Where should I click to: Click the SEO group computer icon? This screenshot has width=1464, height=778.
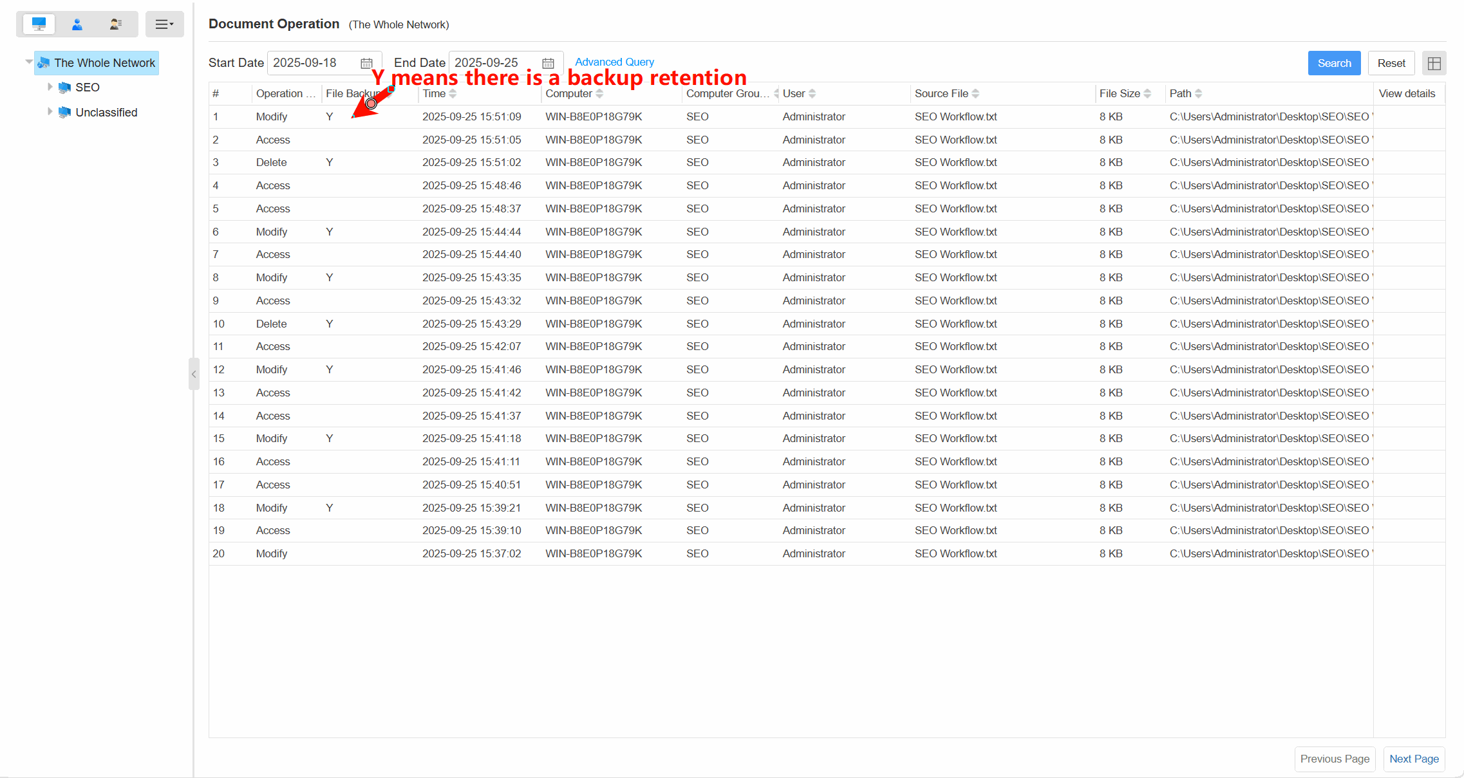point(64,87)
